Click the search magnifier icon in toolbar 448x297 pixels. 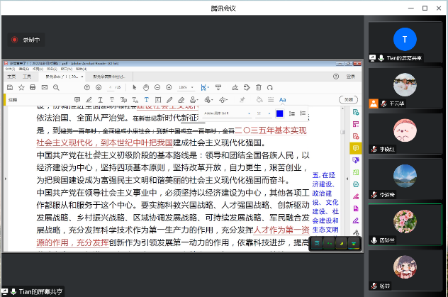point(57,87)
